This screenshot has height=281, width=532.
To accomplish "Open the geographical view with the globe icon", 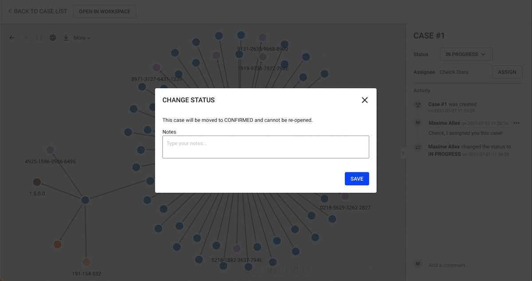I will [53, 38].
